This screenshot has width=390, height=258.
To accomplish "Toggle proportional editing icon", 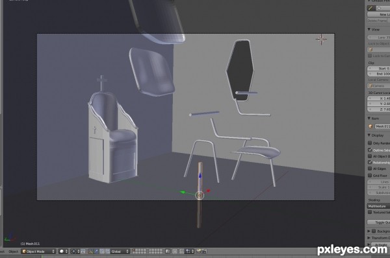I will 175,252.
